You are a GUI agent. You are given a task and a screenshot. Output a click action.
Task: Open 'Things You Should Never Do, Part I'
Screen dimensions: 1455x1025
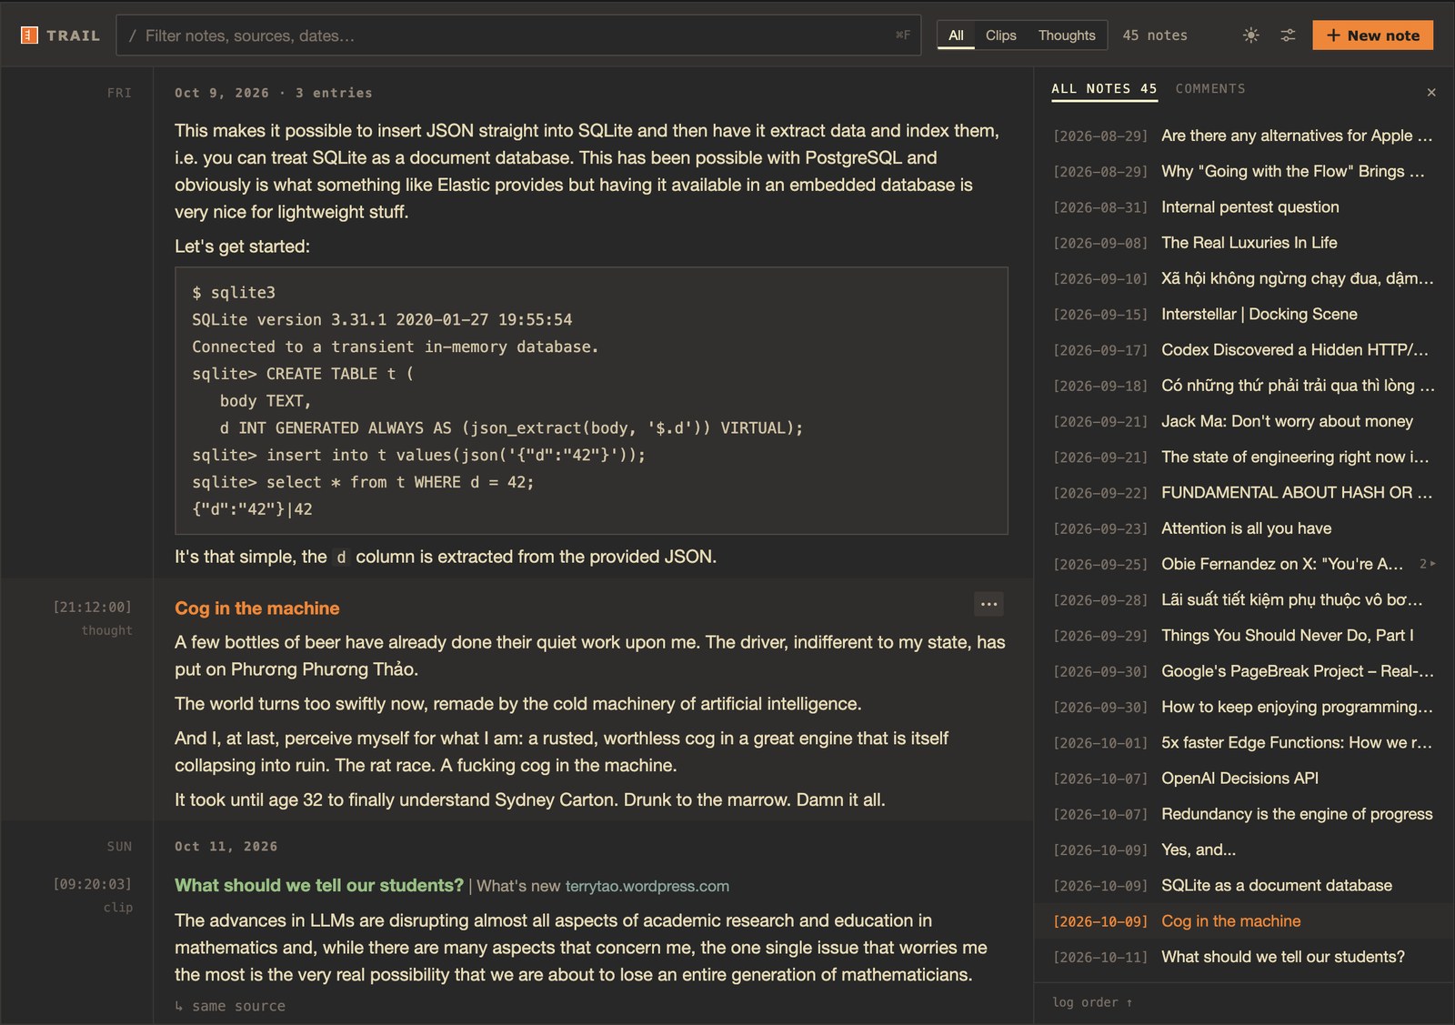pyautogui.click(x=1243, y=636)
